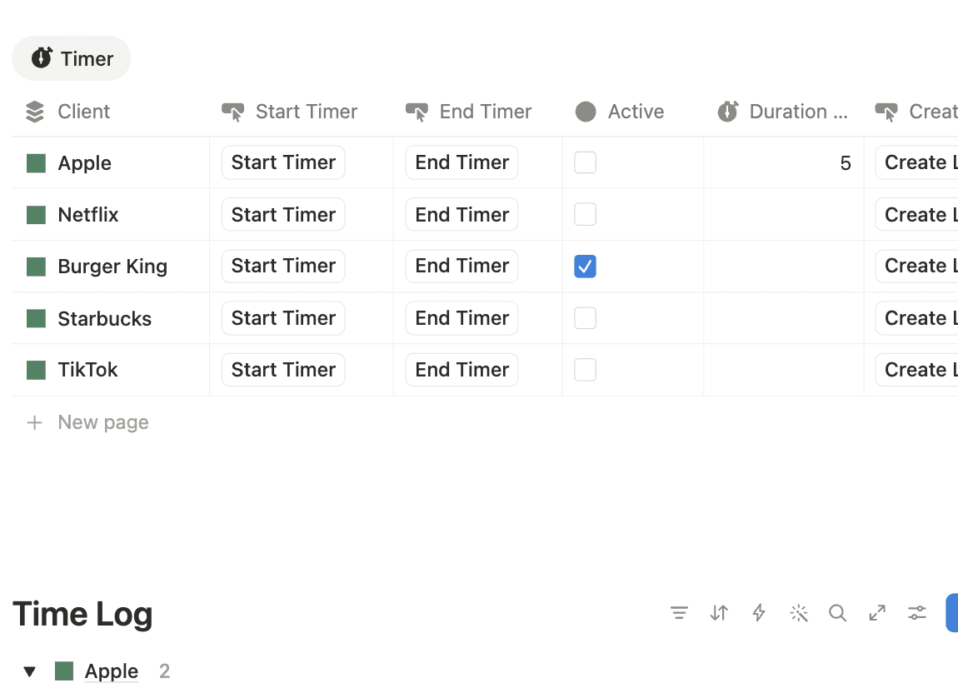958x688 pixels.
Task: End Timer for TikTok
Action: pyautogui.click(x=462, y=370)
